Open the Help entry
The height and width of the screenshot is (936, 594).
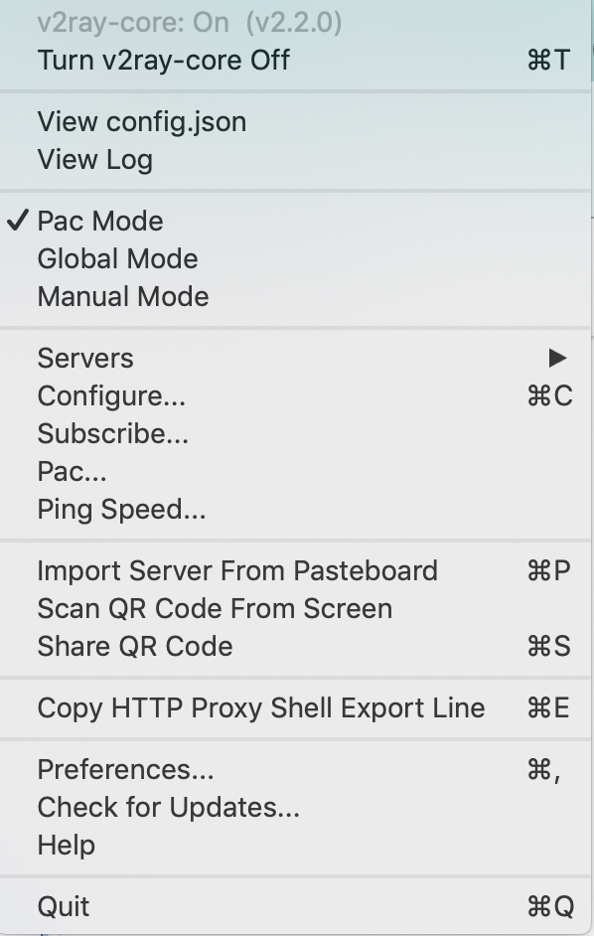coord(66,845)
